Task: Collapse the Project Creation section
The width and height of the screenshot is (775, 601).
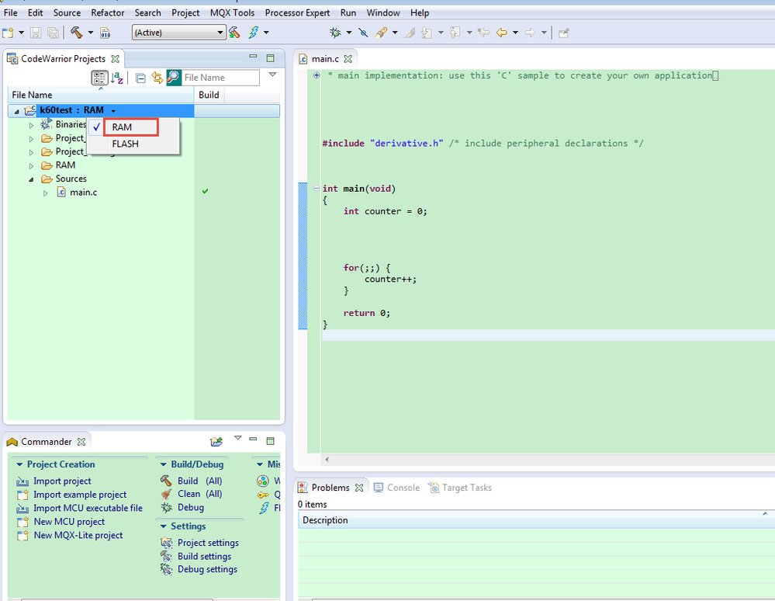Action: coord(19,465)
